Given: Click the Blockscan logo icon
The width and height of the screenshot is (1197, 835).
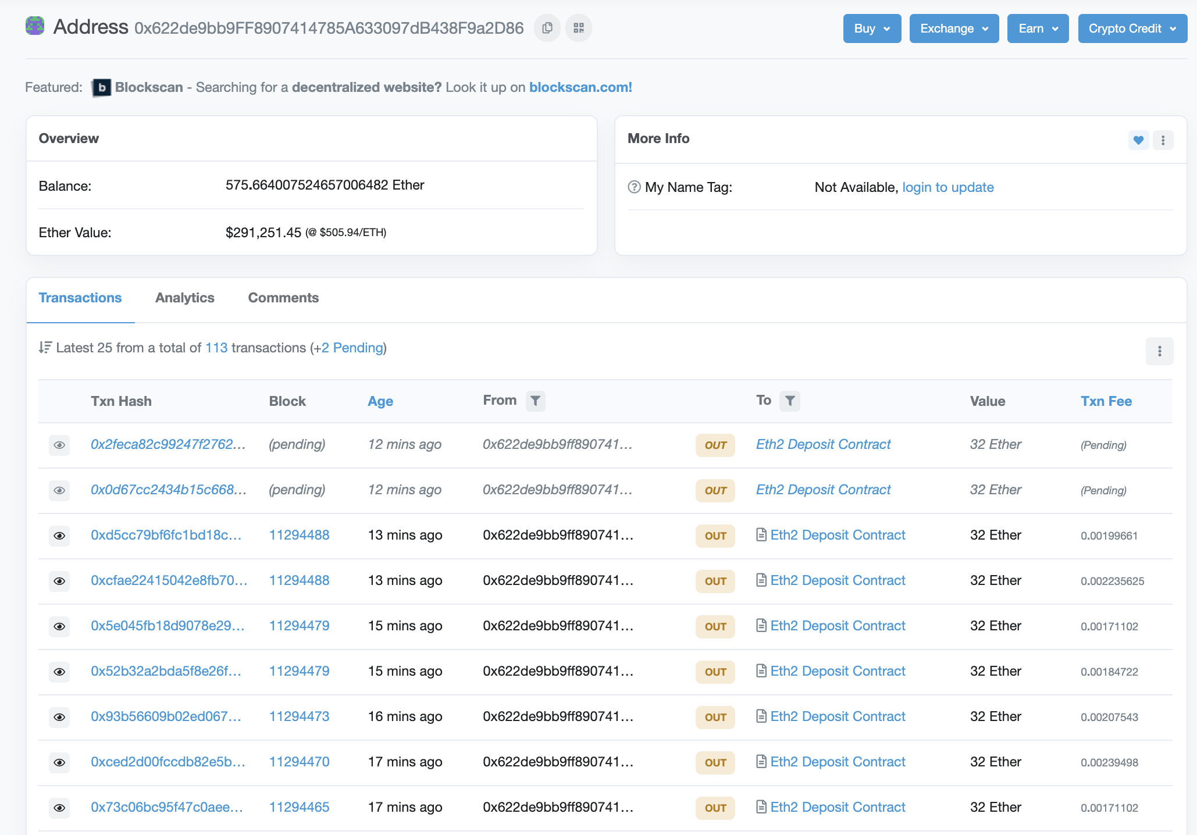Looking at the screenshot, I should (102, 87).
